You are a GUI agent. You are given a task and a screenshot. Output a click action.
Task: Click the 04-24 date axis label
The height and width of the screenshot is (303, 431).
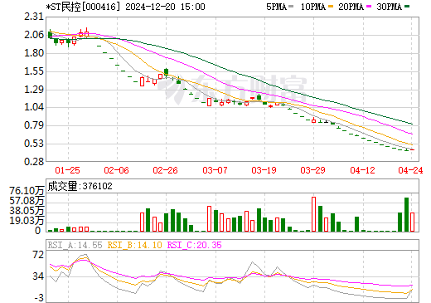tap(410, 170)
